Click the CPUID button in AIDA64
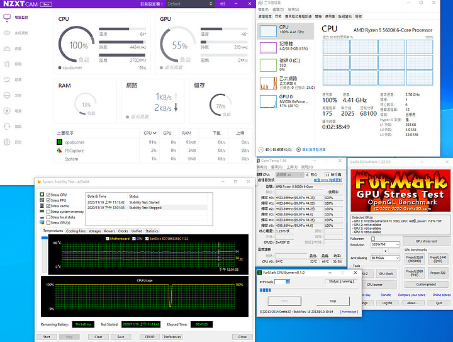453x342 pixels. click(x=150, y=337)
